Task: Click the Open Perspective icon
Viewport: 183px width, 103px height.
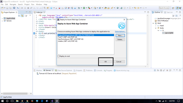Action: pos(173,8)
